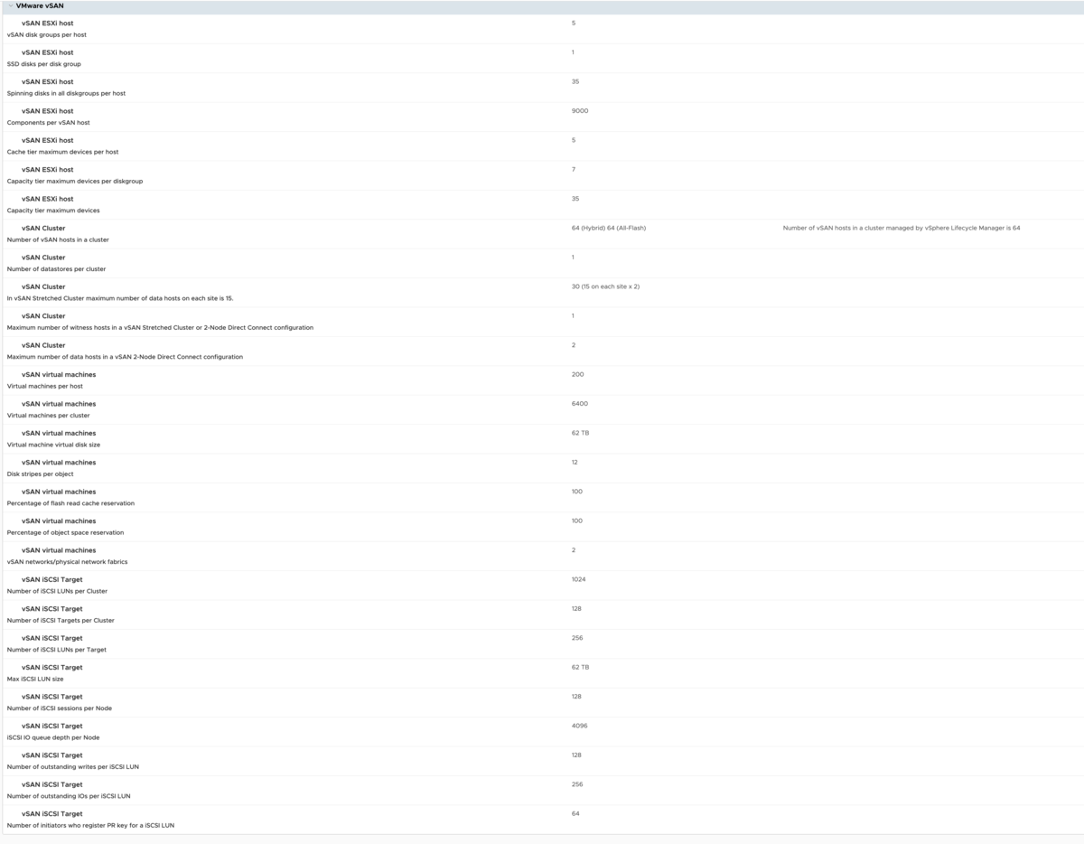
Task: Select 'Number of outstanding writes per iSCSI LUN'
Action: click(73, 766)
